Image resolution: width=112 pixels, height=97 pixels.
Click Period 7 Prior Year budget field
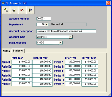(73, 62)
